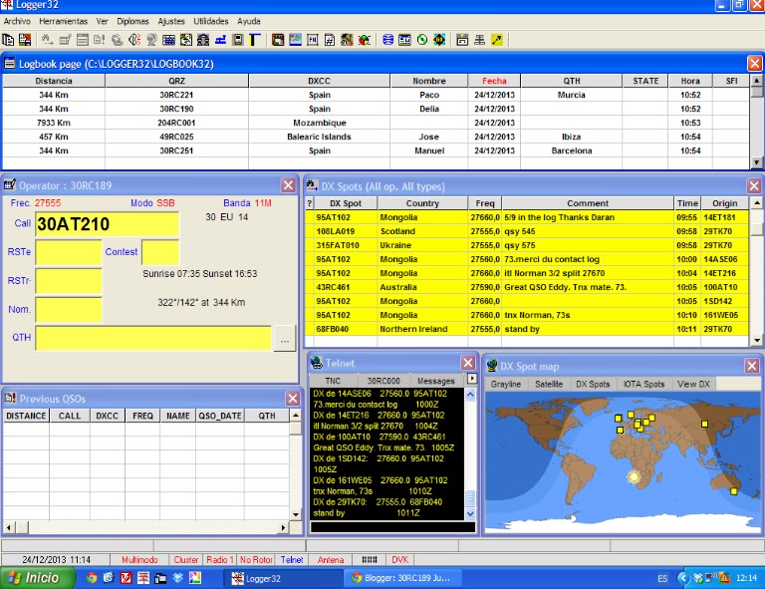The image size is (765, 589).
Task: Click the globe on stand toolbar icon
Action: pos(151,40)
